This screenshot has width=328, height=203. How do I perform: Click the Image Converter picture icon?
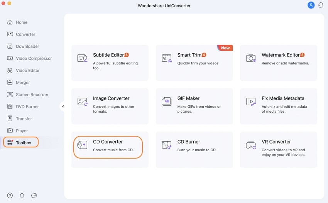[83, 102]
